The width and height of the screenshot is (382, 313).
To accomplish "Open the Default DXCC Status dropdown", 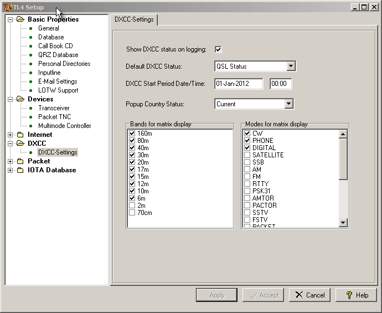I will pyautogui.click(x=291, y=66).
